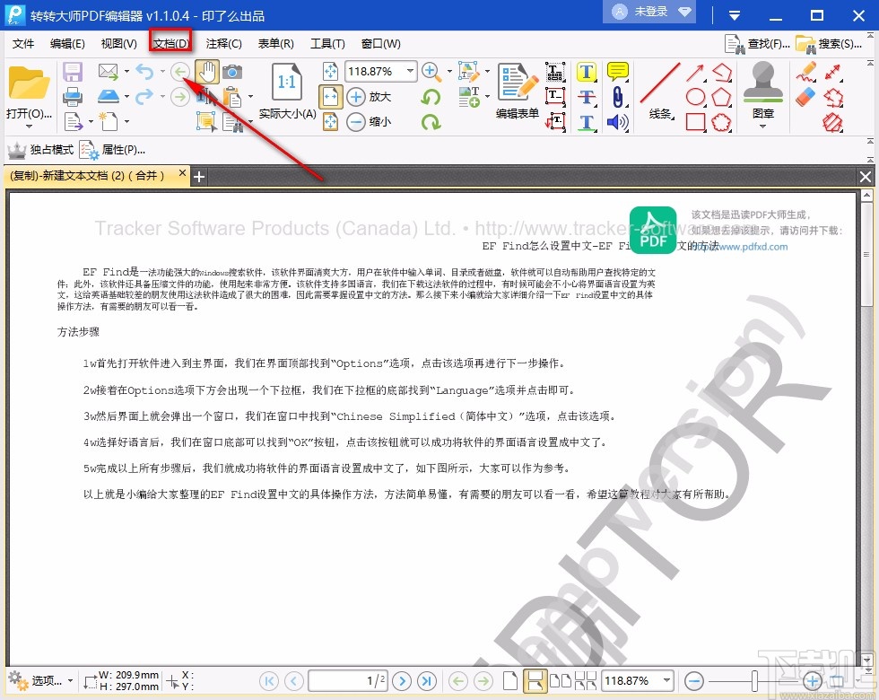
Task: Click the Redo arrow icon
Action: [144, 97]
